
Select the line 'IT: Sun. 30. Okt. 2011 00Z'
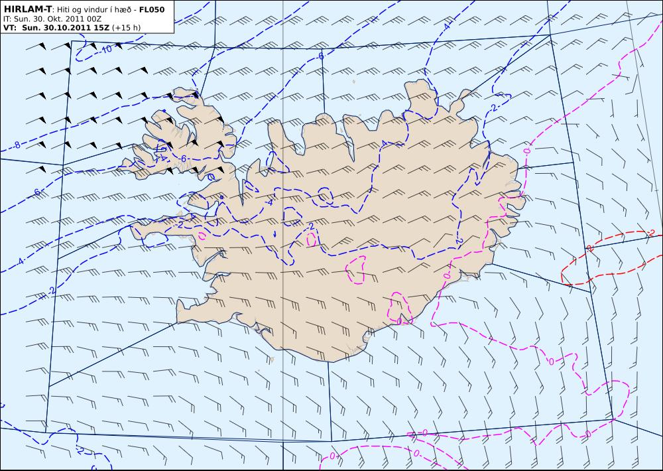point(52,19)
